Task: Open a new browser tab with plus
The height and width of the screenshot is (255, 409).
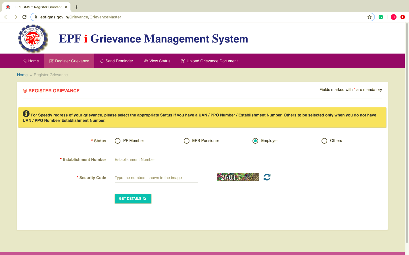Action: [x=77, y=7]
